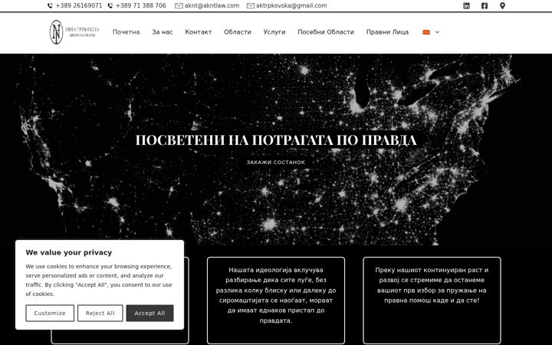Open the Facebook page icon
Viewport: 552px width, 345px height.
pyautogui.click(x=485, y=5)
